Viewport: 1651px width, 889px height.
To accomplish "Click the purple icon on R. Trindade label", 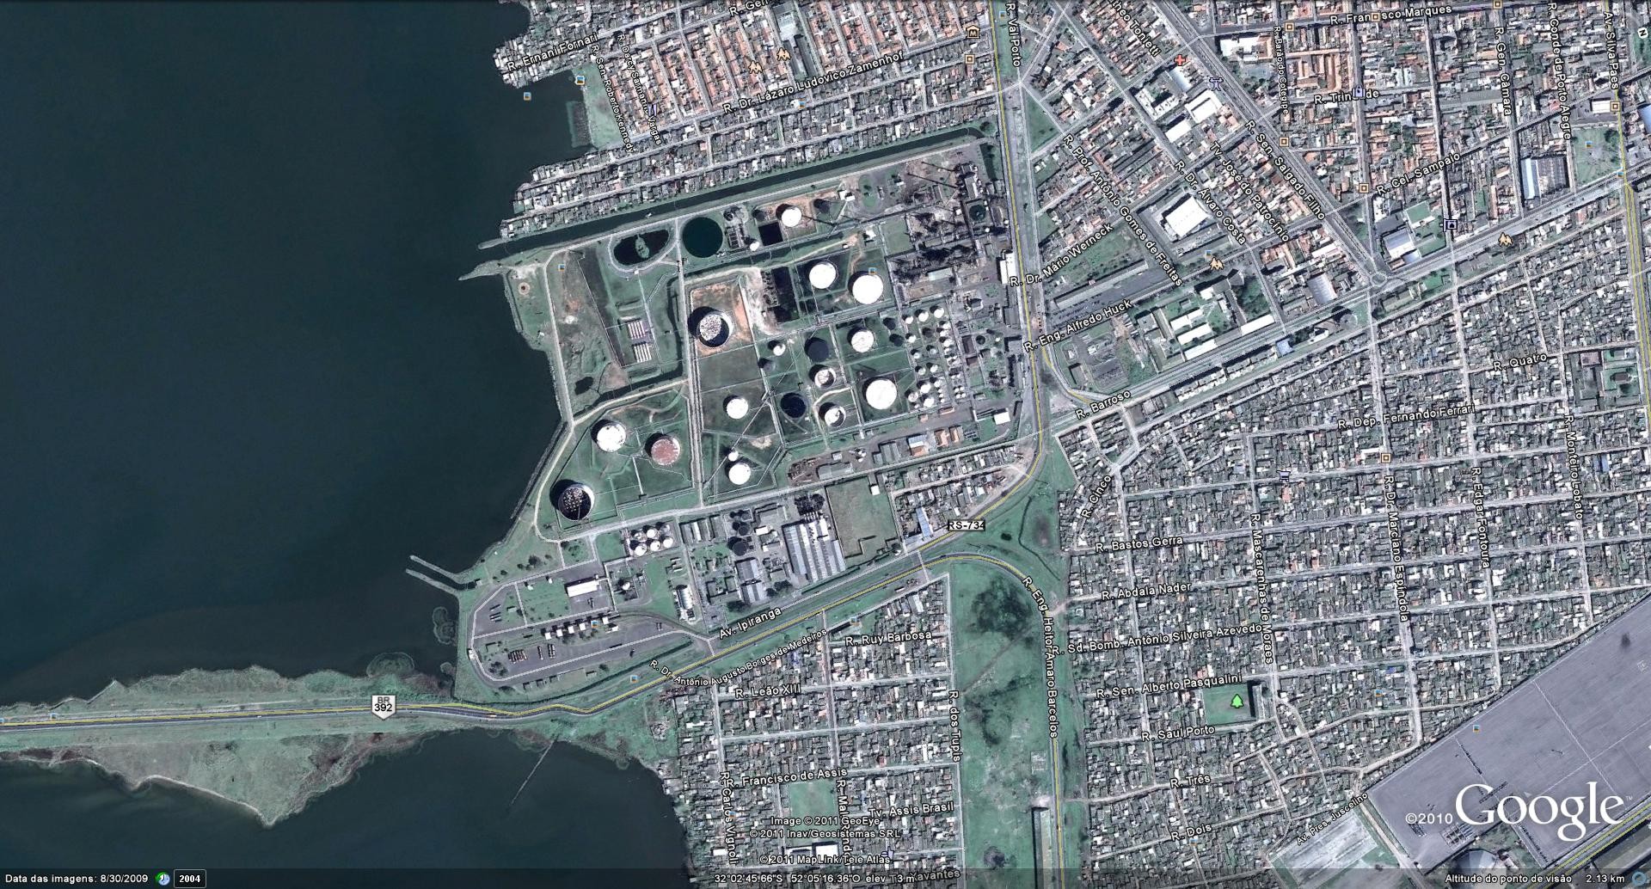I will [1358, 93].
